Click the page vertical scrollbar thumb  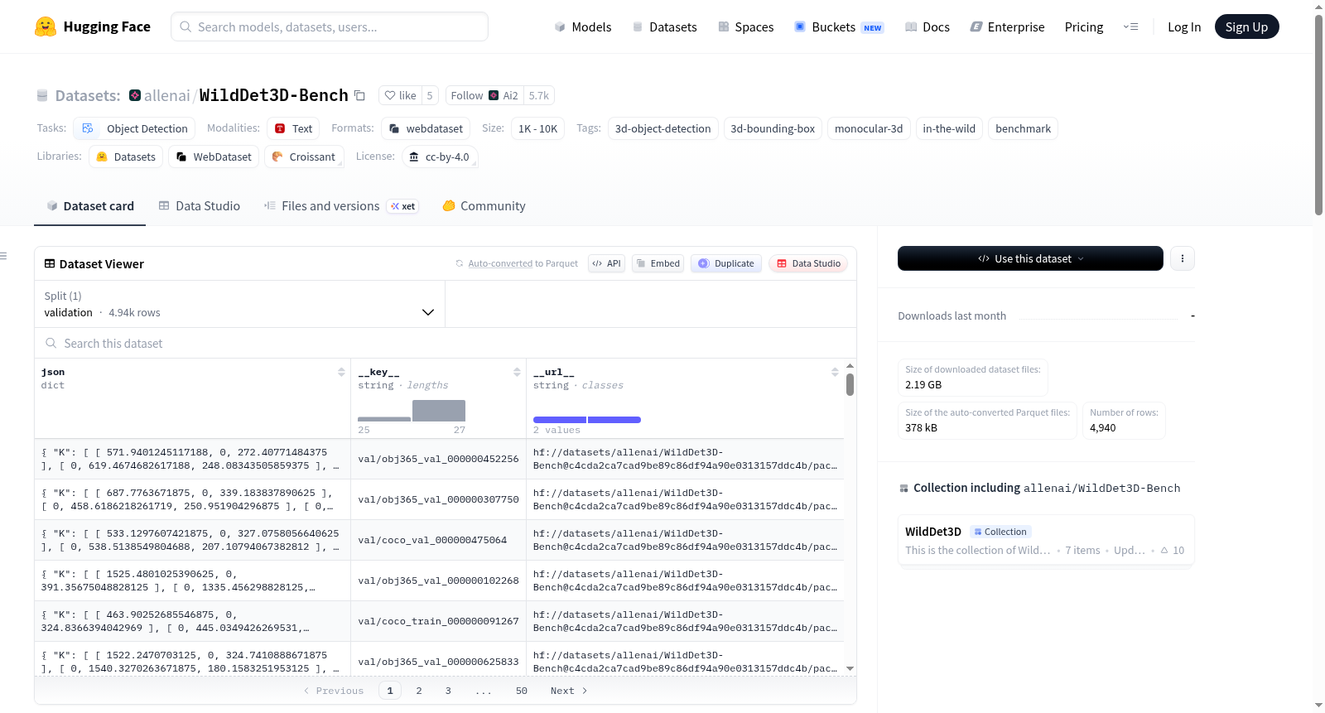(1318, 114)
